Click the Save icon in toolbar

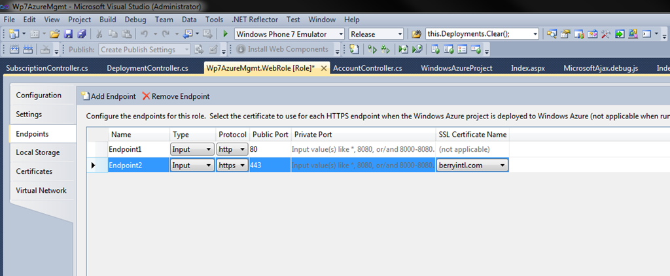(x=68, y=34)
